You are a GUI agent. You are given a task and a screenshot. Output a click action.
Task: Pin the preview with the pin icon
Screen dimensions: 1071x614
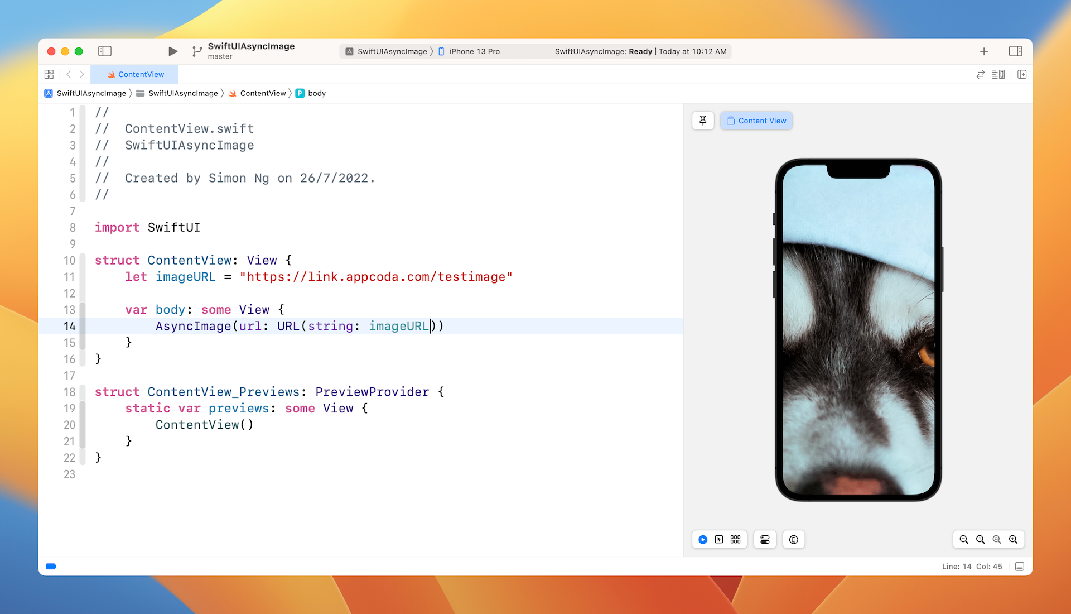pyautogui.click(x=703, y=121)
